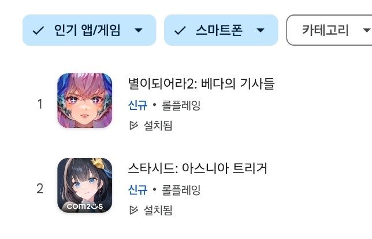Toggle the 인기 앱/게임 filter chip
Screen dimensions: 372x239
click(89, 30)
